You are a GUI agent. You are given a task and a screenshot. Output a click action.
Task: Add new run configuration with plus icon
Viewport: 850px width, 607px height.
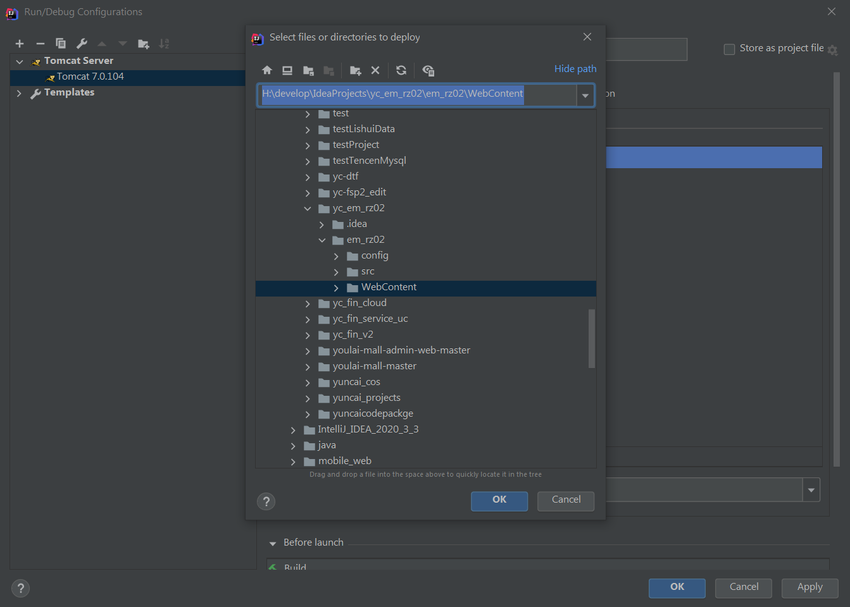[x=20, y=44]
